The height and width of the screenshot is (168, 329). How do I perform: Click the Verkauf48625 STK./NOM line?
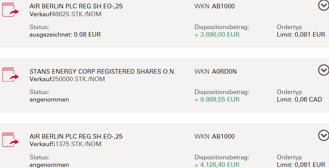pos(65,14)
